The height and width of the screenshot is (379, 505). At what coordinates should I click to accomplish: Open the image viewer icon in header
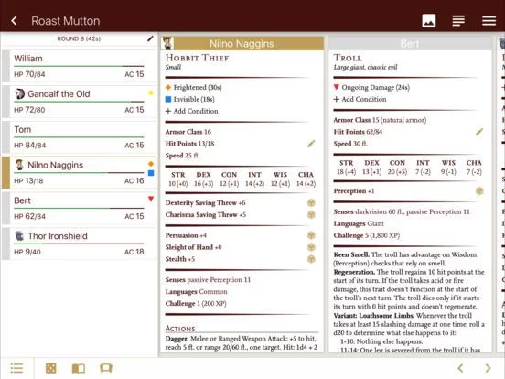tap(429, 21)
